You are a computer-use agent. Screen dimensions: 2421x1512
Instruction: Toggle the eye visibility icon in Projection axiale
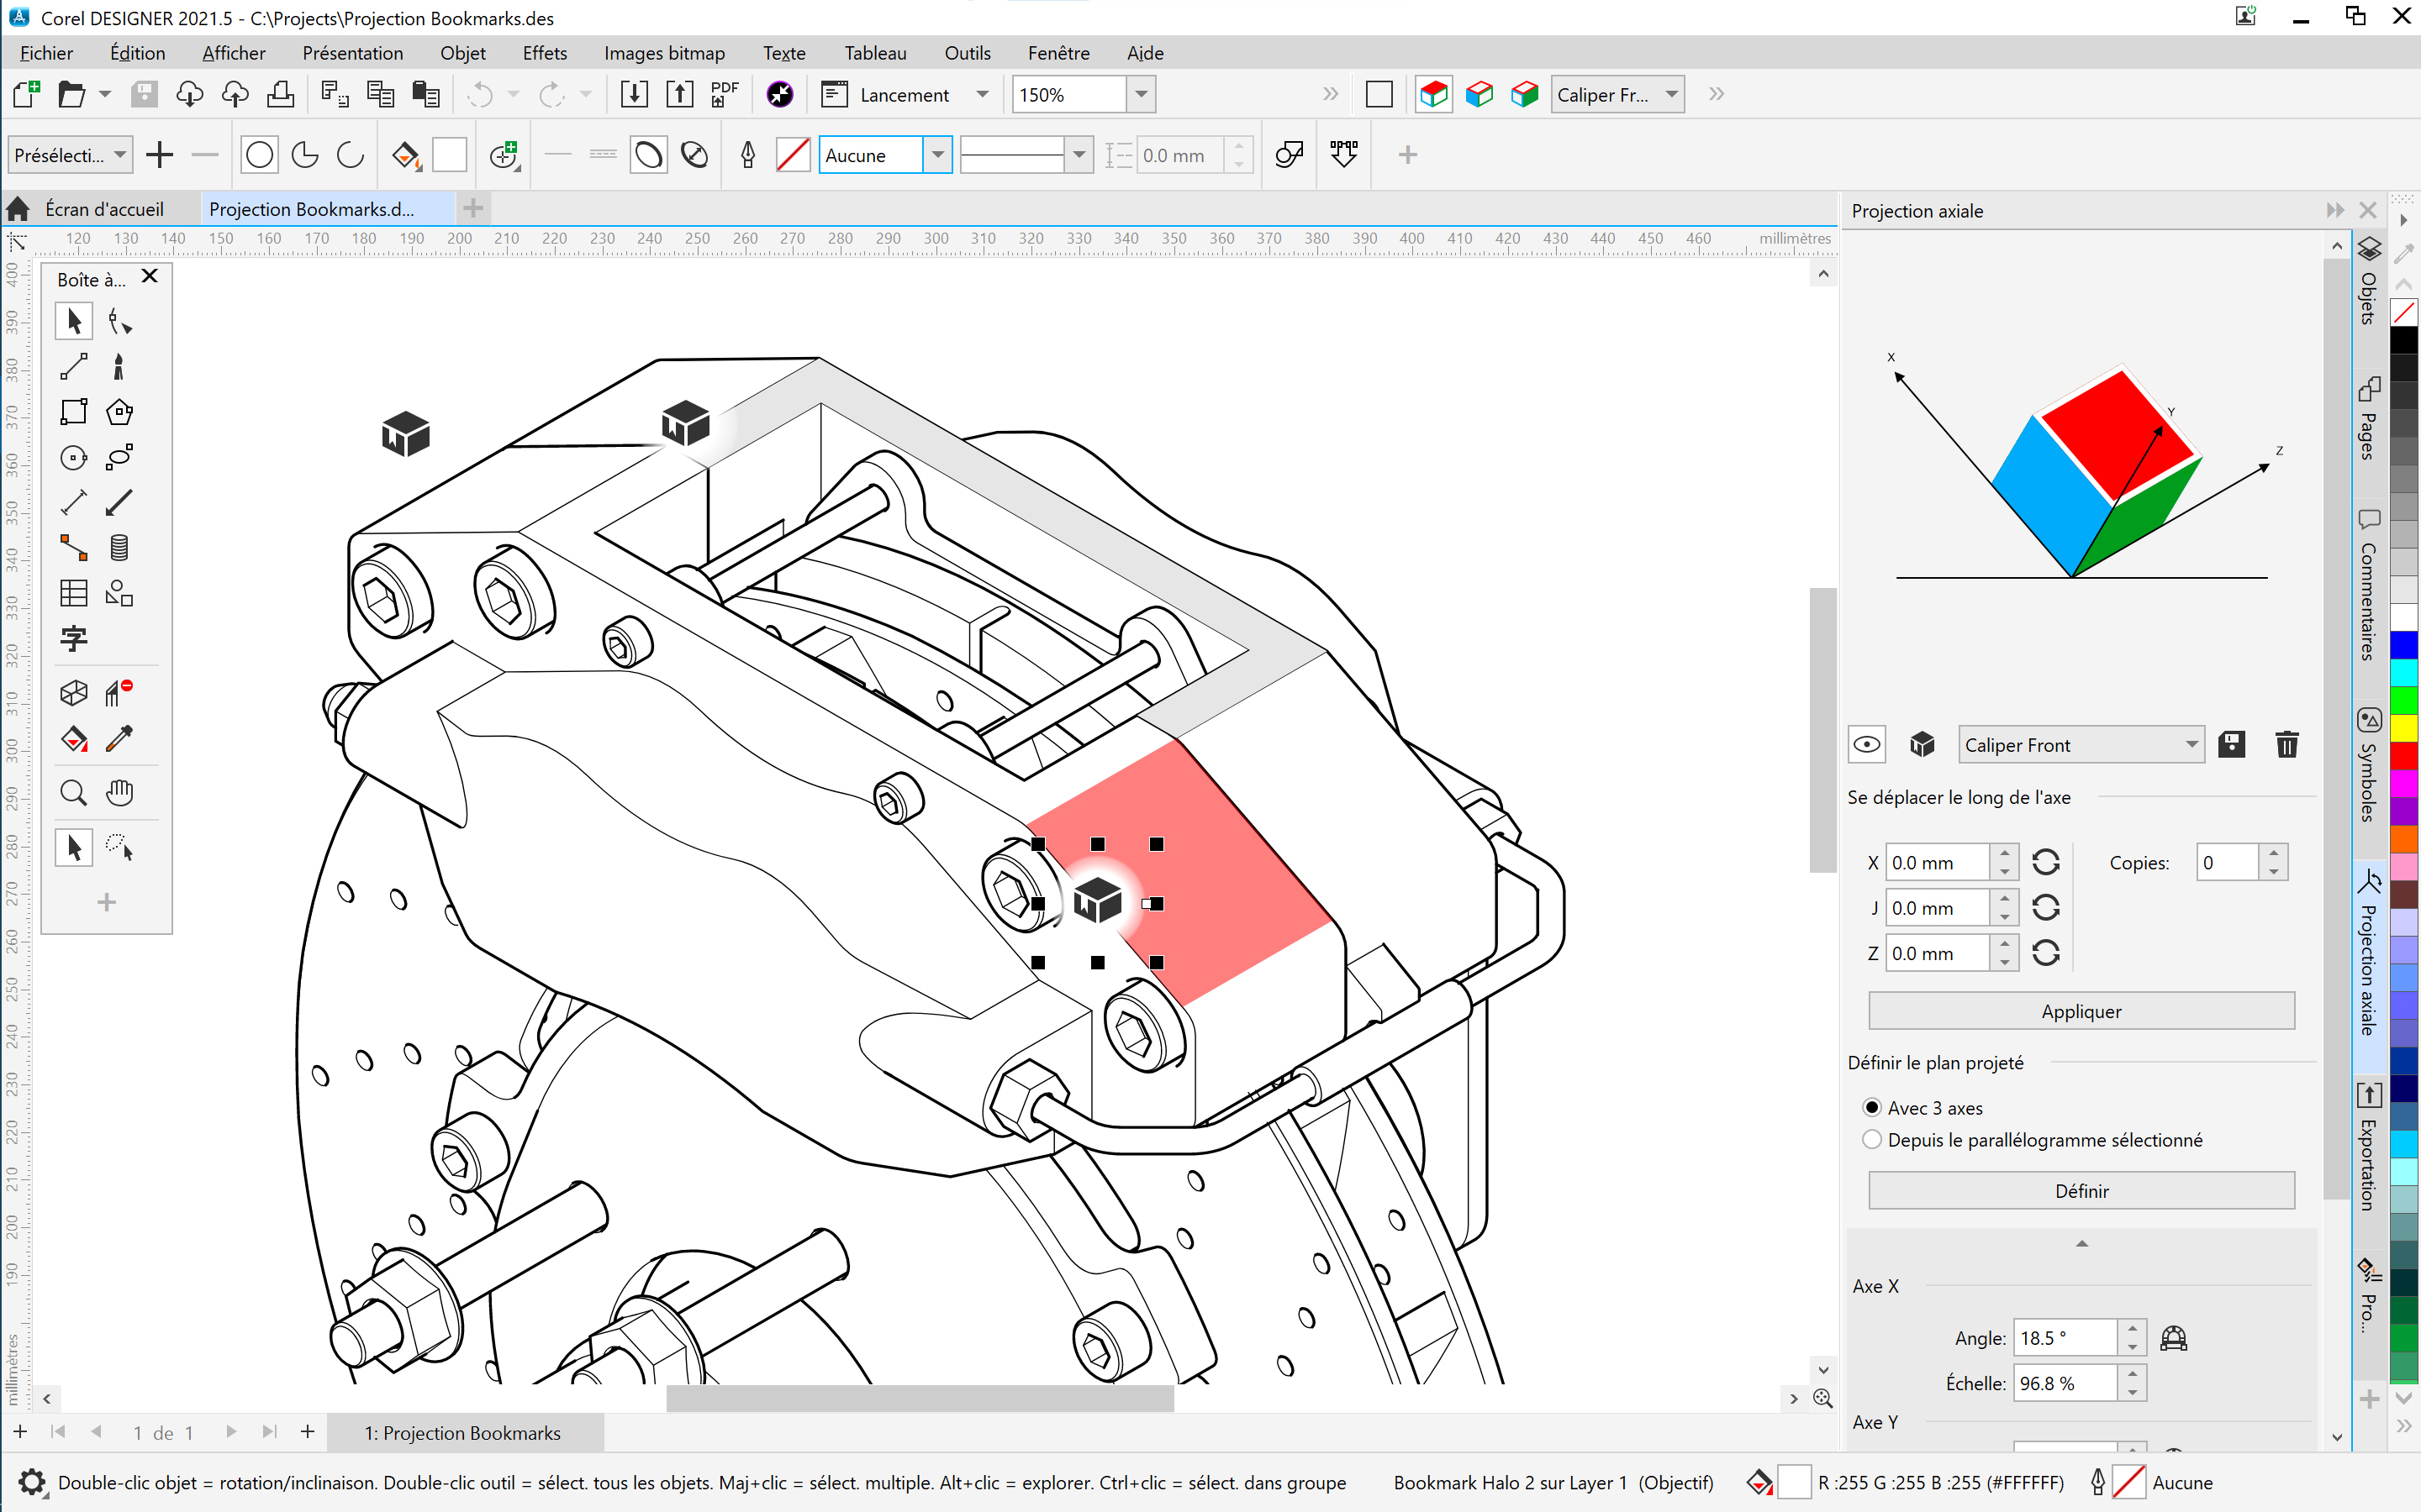(x=1867, y=745)
